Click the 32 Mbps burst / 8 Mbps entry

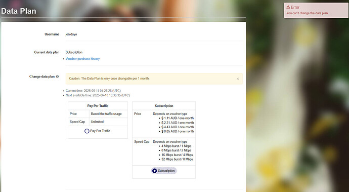click(x=177, y=159)
